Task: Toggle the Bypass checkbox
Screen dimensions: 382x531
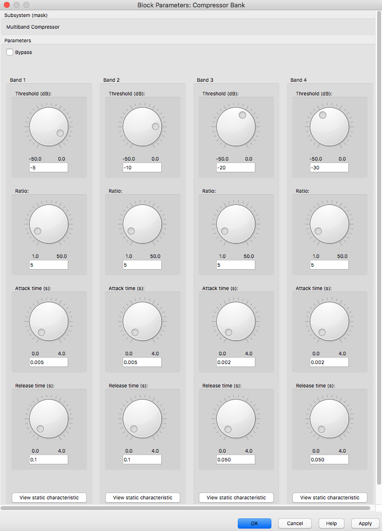Action: (10, 52)
